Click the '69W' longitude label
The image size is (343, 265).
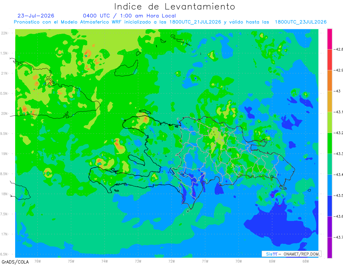pyautogui.click(x=272, y=261)
